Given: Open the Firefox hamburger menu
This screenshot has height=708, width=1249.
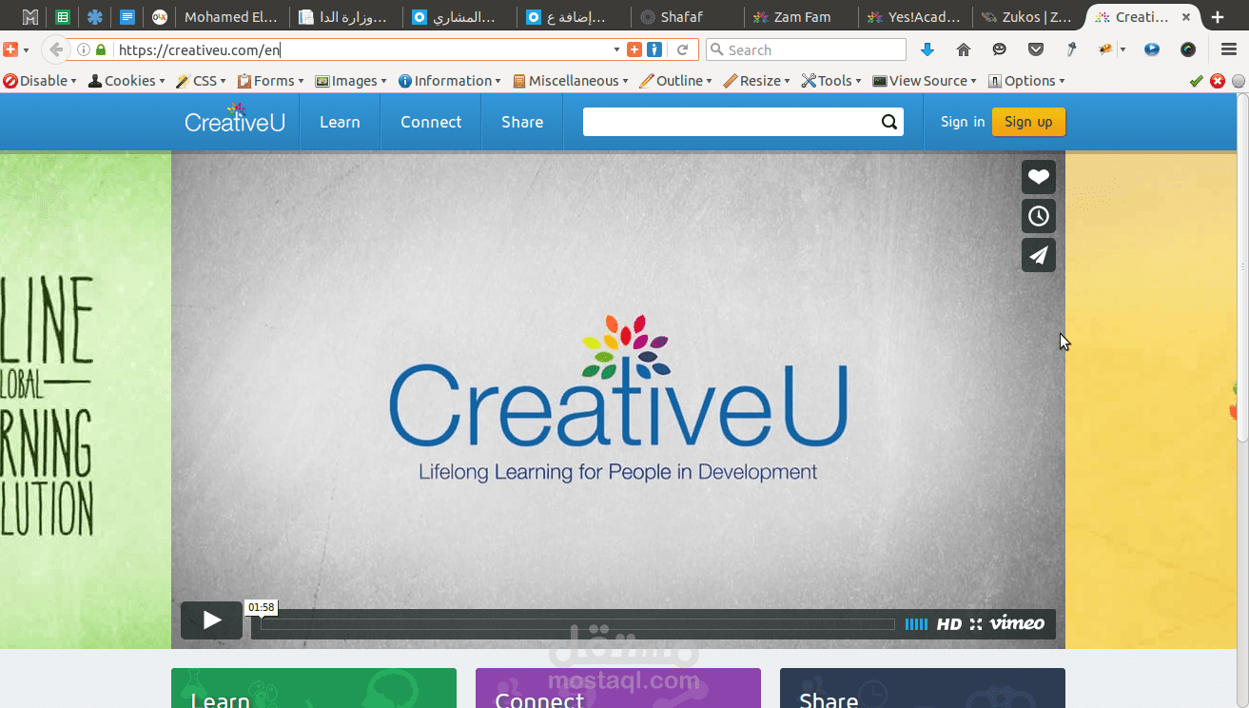Looking at the screenshot, I should coord(1228,49).
